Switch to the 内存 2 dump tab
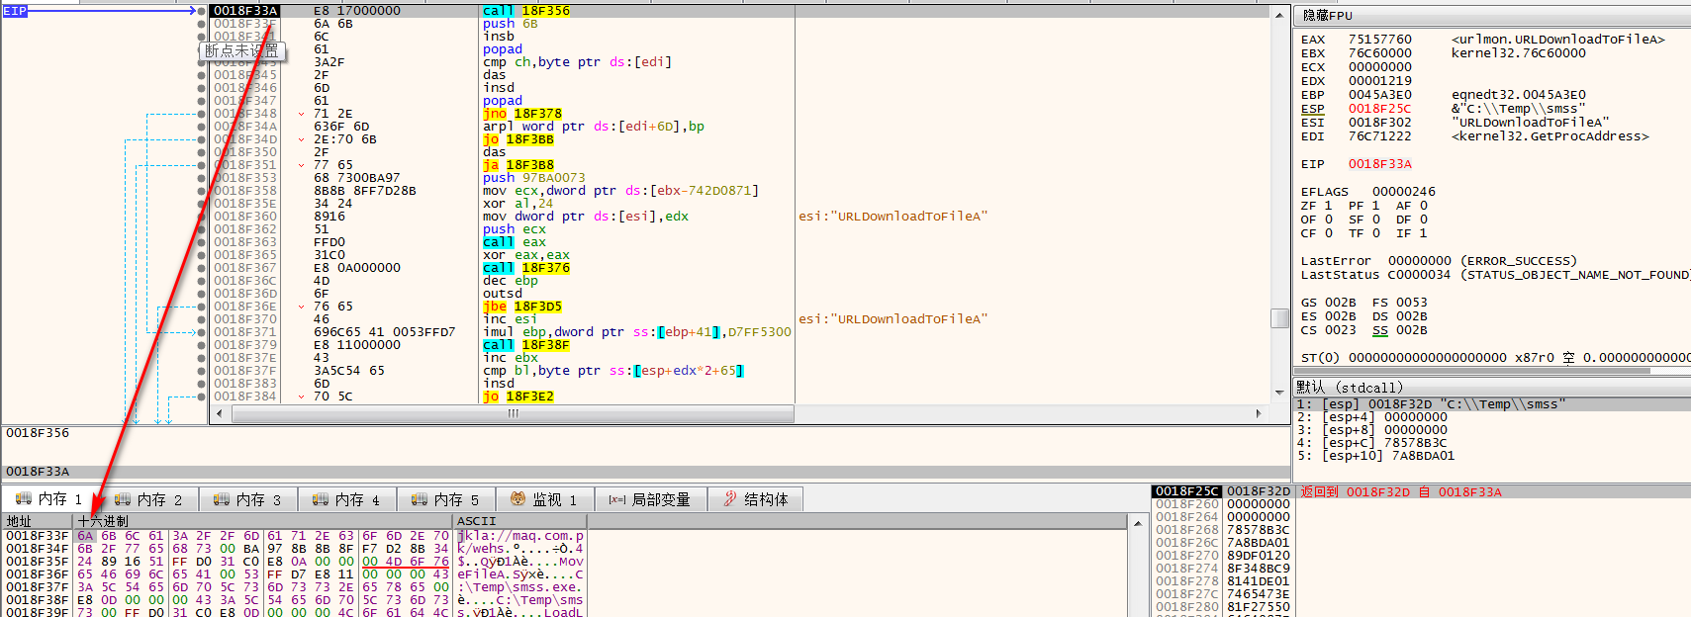The width and height of the screenshot is (1691, 617). point(149,499)
